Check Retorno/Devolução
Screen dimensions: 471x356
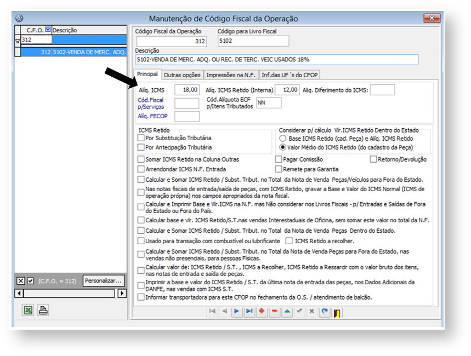coord(373,159)
